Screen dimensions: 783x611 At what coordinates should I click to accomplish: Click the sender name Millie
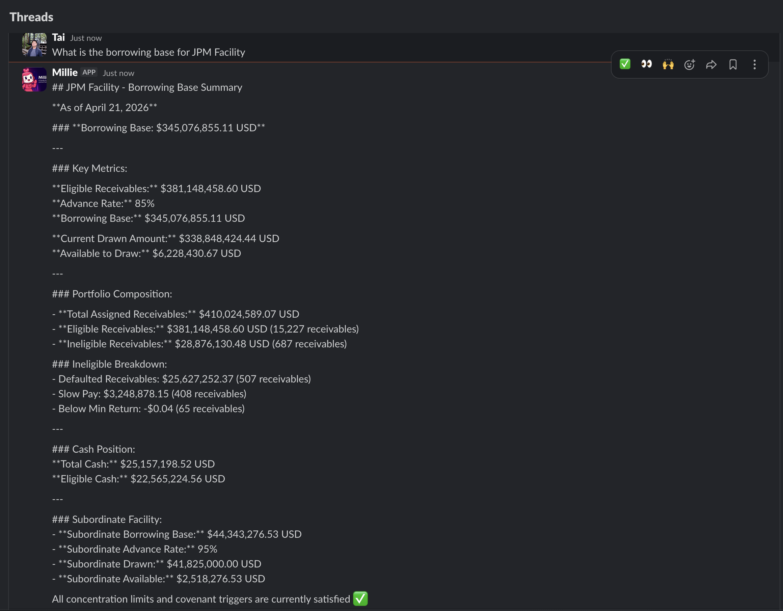coord(65,73)
